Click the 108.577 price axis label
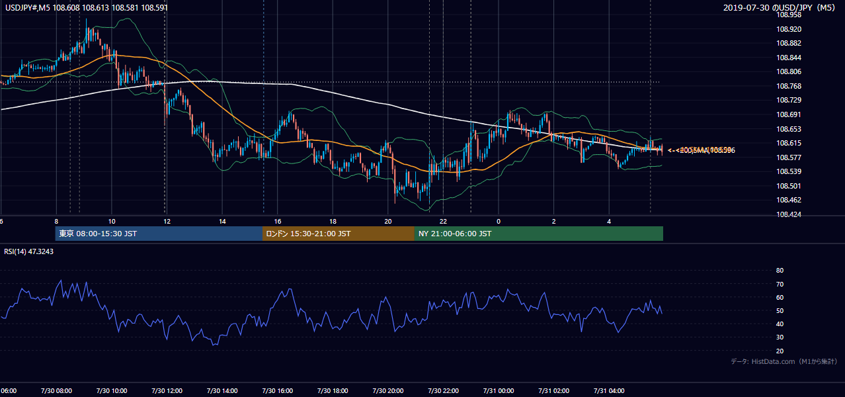 789,157
